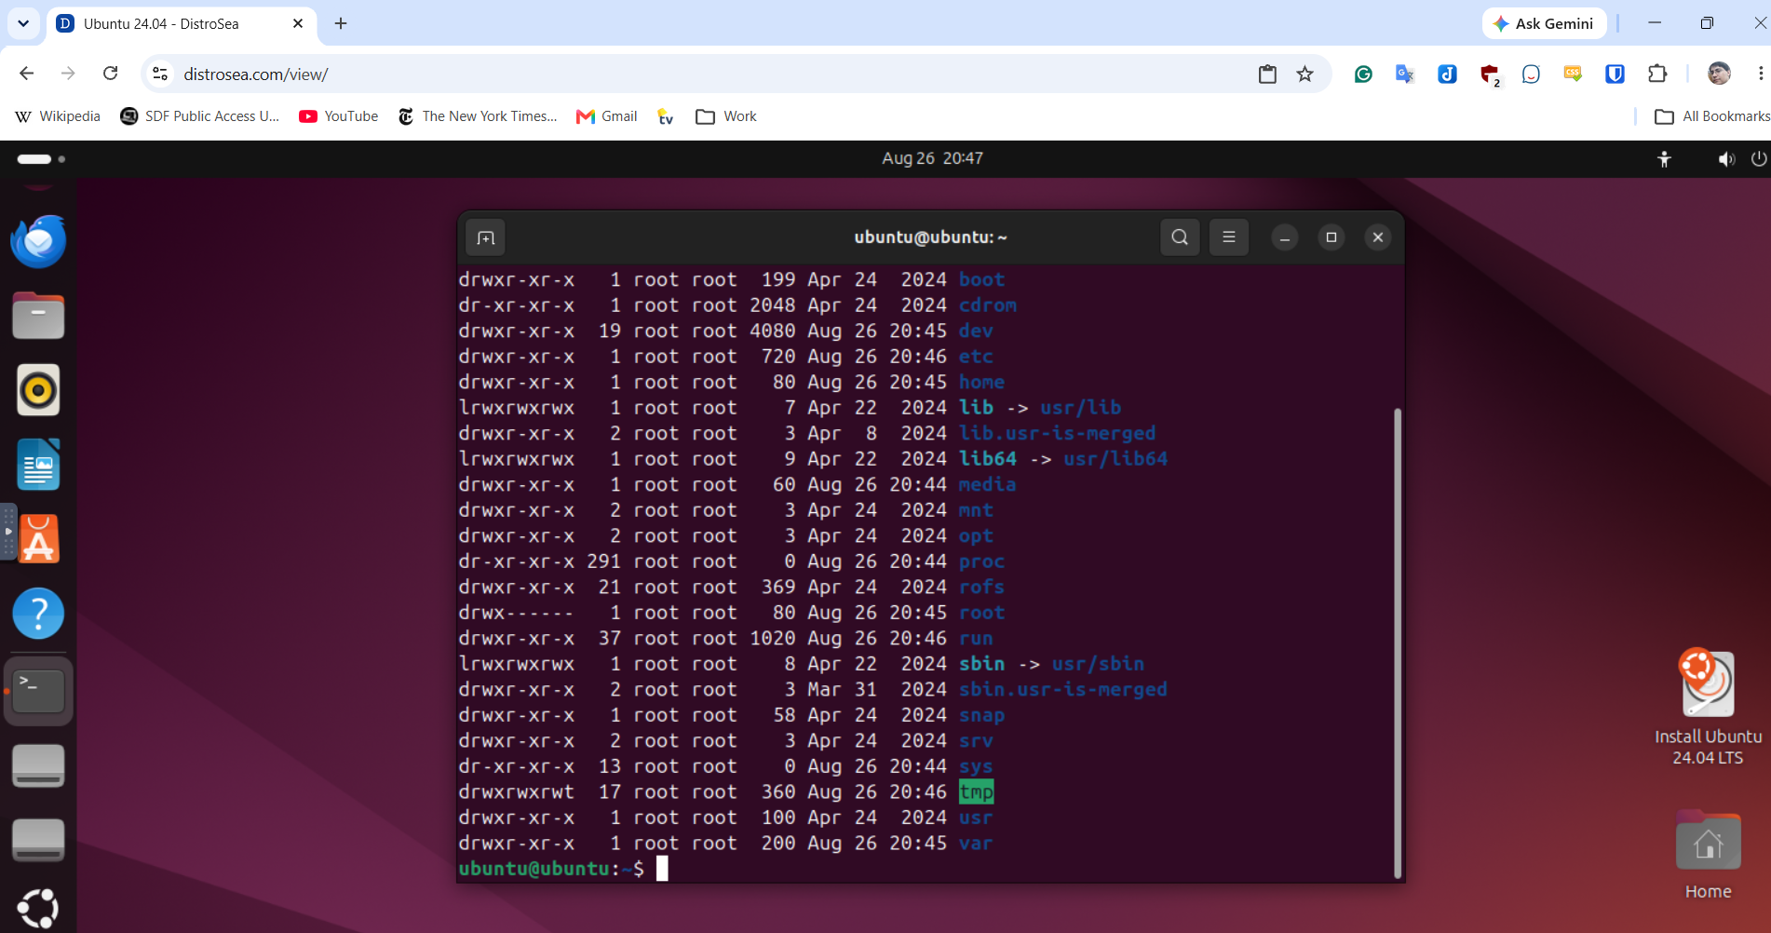The width and height of the screenshot is (1771, 933).
Task: Open the Gmail bookmark
Action: pyautogui.click(x=607, y=116)
